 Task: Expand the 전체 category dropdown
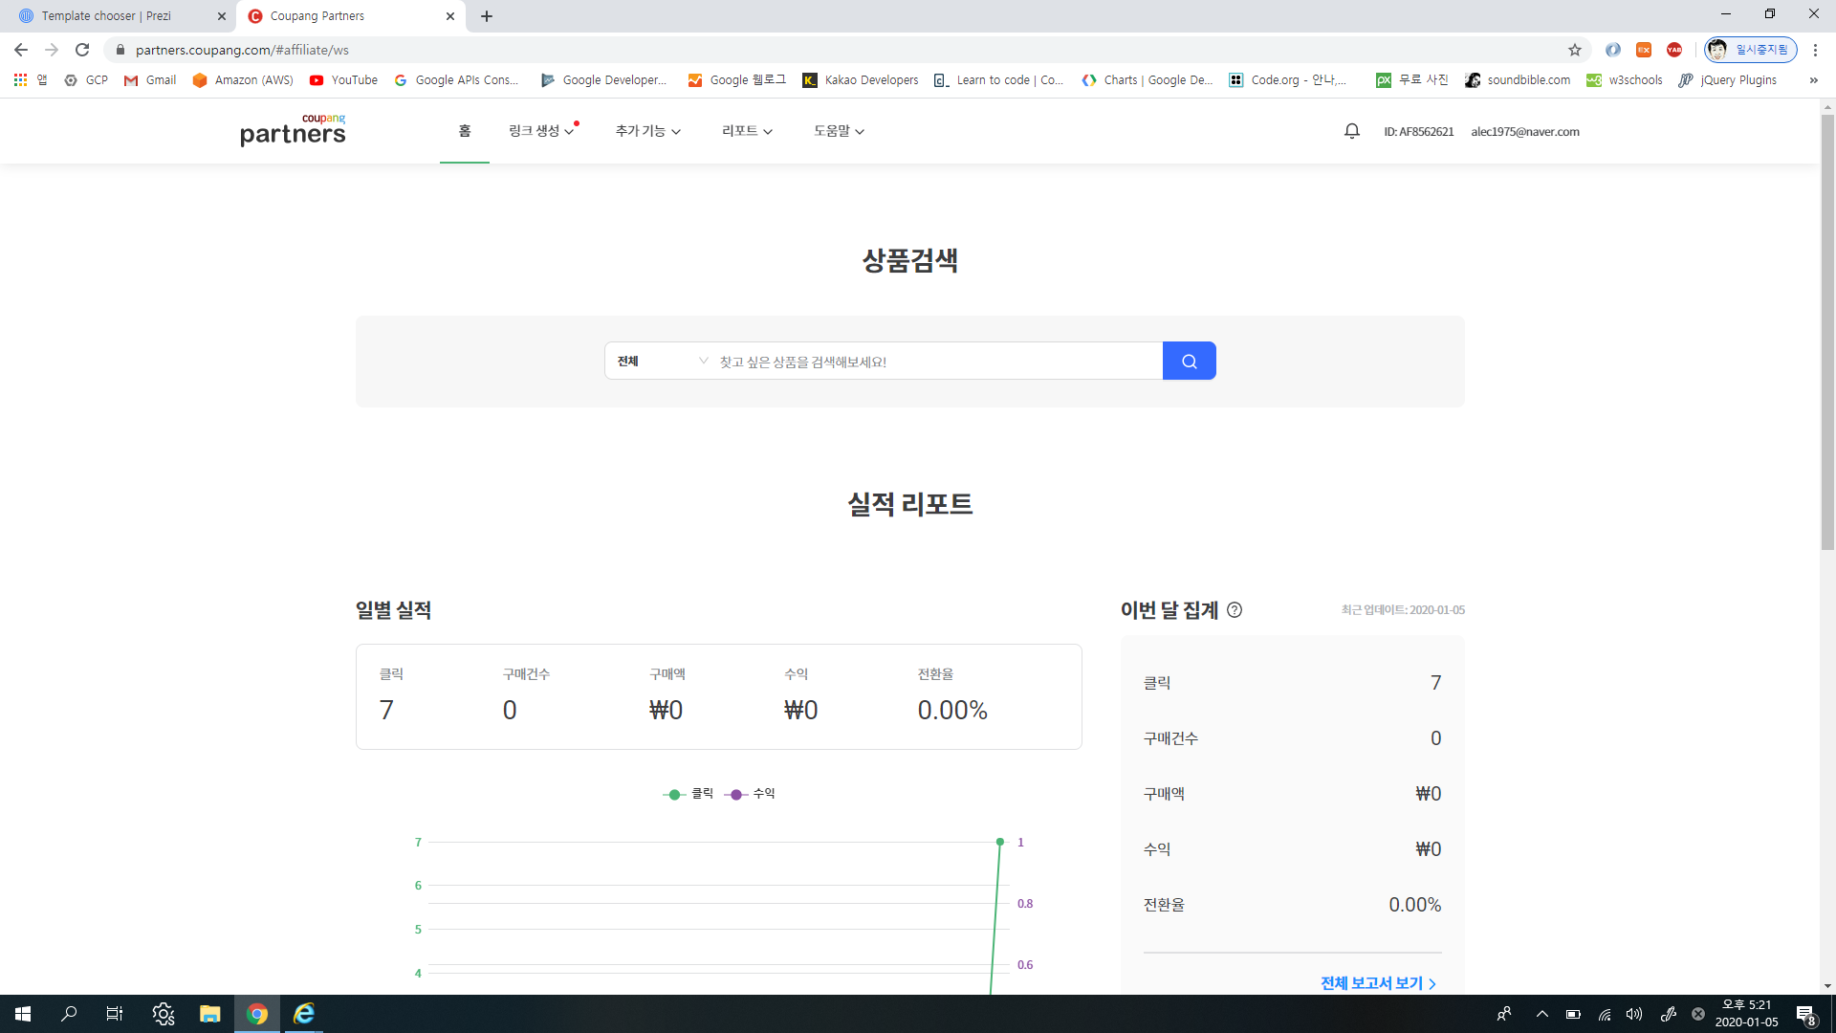[662, 362]
